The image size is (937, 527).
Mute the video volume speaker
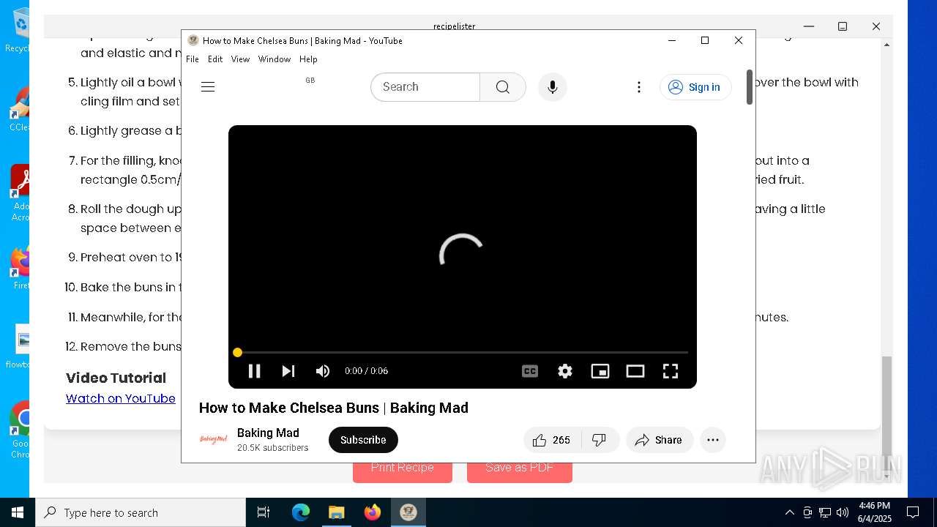pyautogui.click(x=323, y=371)
